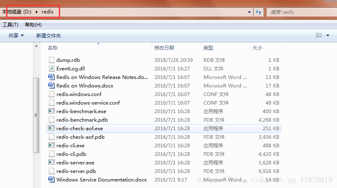Click the redis.windows.conf file icon
Image resolution: width=337 pixels, height=188 pixels.
tap(51, 94)
